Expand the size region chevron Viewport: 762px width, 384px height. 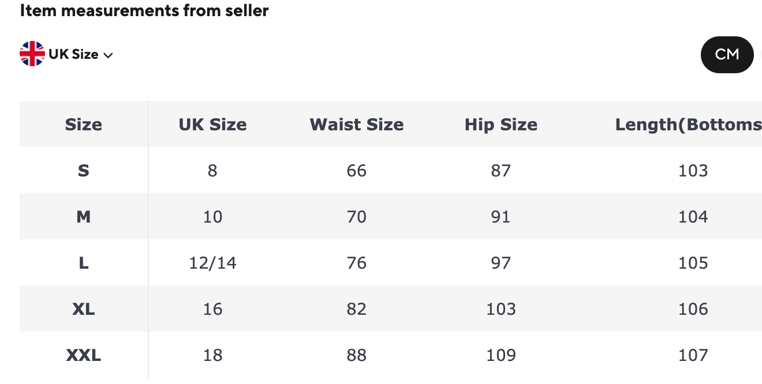[x=108, y=55]
